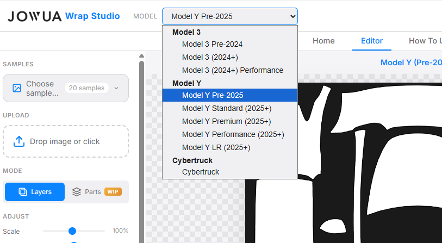Screen dimensions: 442x243
Task: Click the upload arrow icon
Action: coord(19,141)
